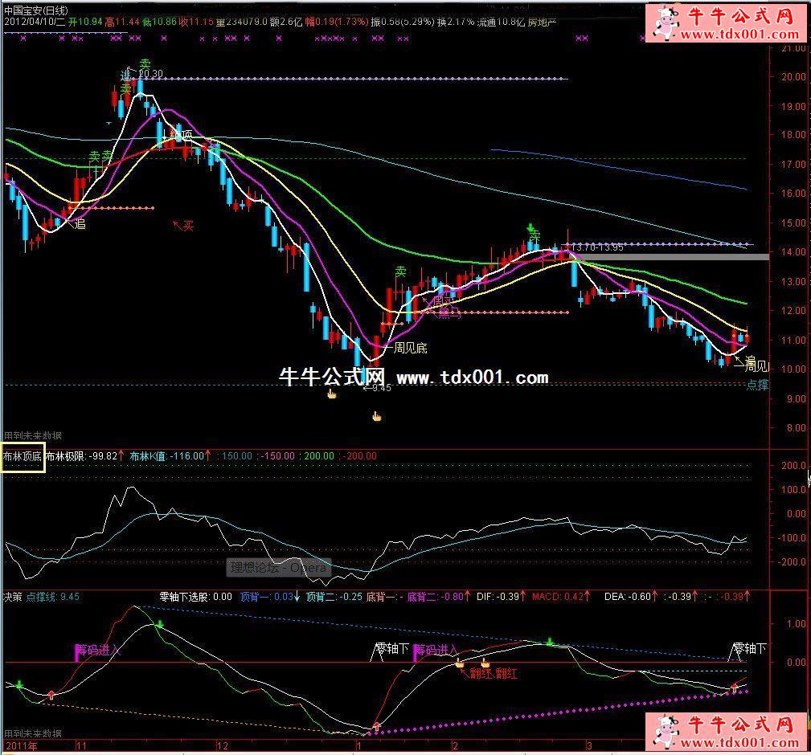Click the 12 month marker on time axis
This screenshot has width=811, height=755.
point(223,746)
